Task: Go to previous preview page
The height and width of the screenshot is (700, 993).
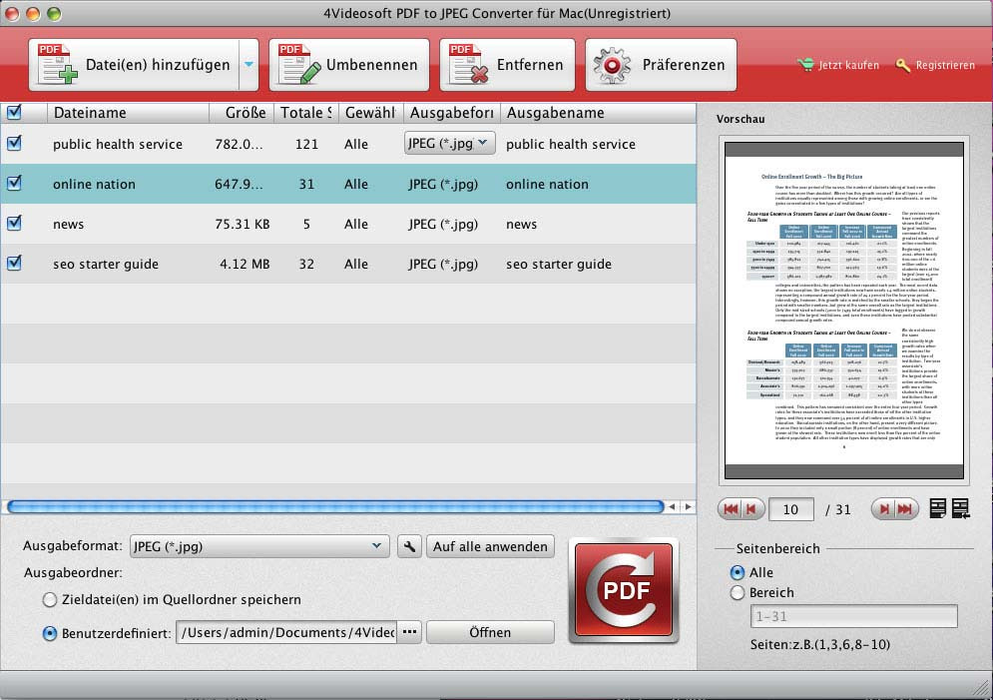Action: click(751, 508)
